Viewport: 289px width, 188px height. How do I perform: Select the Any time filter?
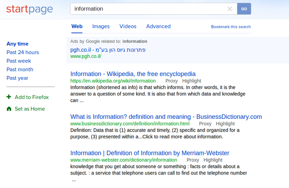point(17,44)
